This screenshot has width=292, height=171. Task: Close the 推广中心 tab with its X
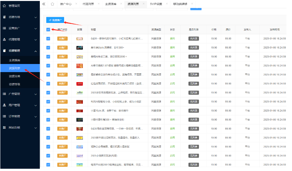click(x=76, y=4)
